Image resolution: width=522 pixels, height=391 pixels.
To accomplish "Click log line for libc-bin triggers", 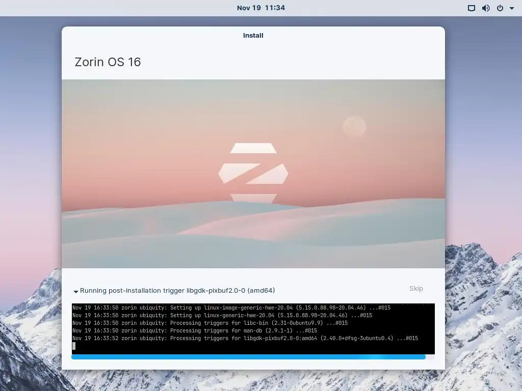I will 210,323.
